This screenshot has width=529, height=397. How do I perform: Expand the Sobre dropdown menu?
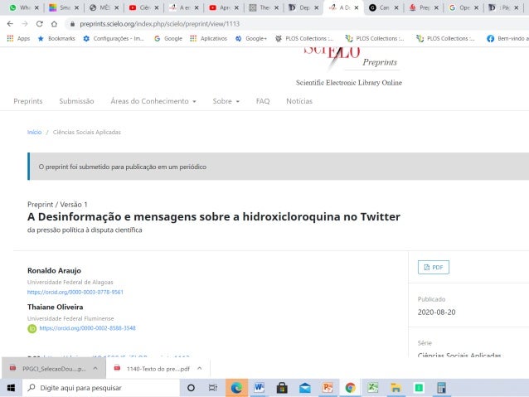226,101
